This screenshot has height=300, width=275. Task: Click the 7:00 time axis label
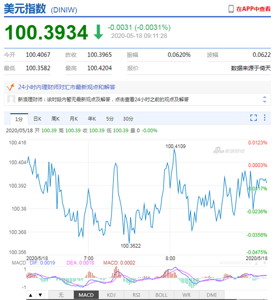(88, 258)
